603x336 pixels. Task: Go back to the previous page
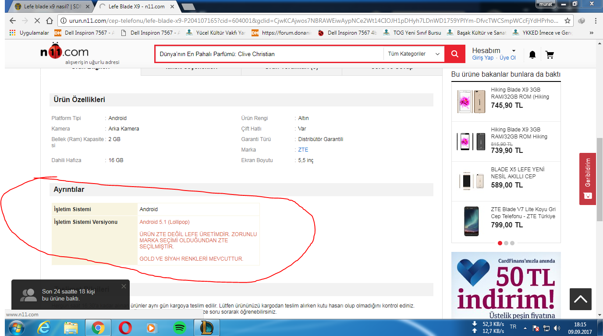13,21
